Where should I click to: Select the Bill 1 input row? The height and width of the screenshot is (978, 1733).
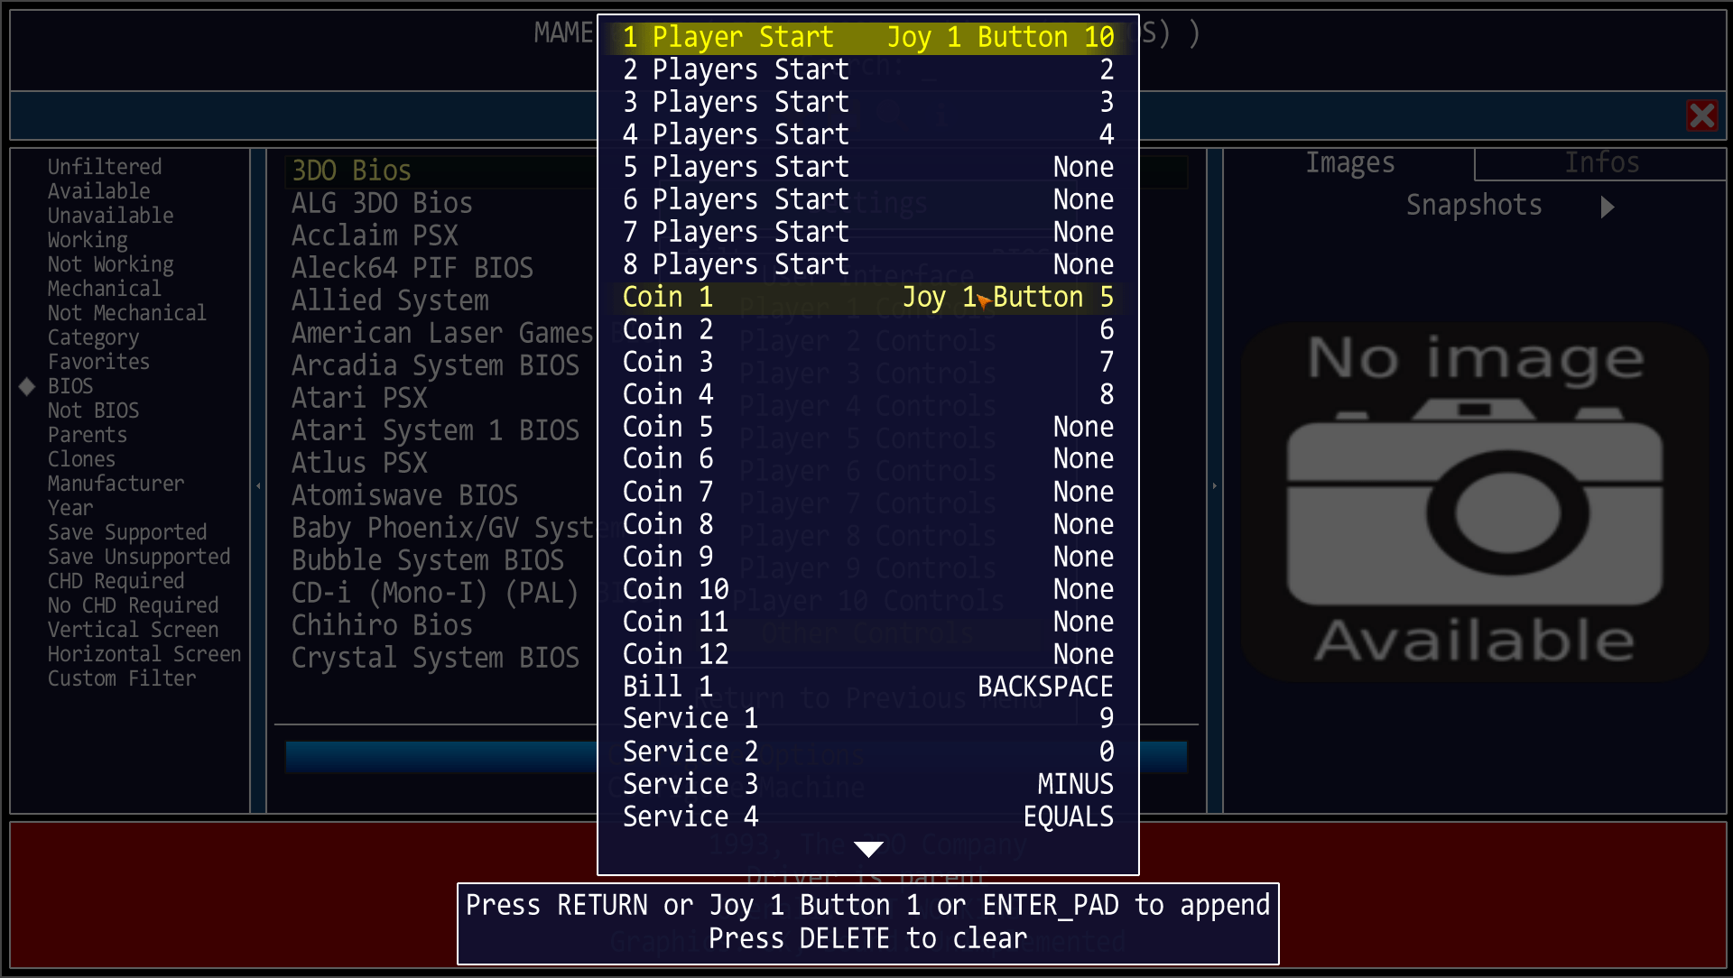(868, 687)
